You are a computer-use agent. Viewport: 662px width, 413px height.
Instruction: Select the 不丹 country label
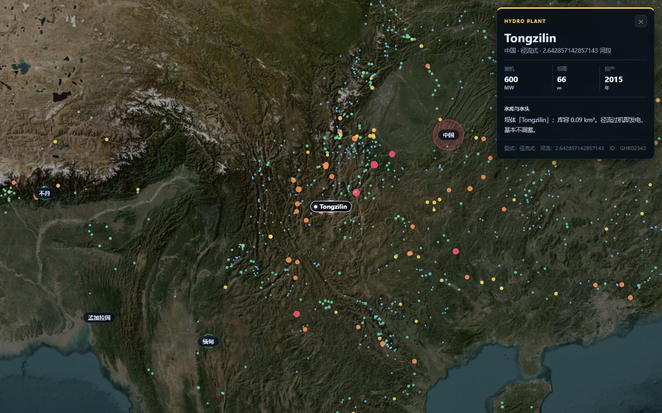click(x=45, y=194)
